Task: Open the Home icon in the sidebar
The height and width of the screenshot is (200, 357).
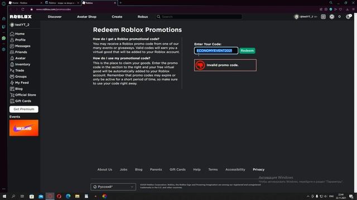Action: [12, 34]
